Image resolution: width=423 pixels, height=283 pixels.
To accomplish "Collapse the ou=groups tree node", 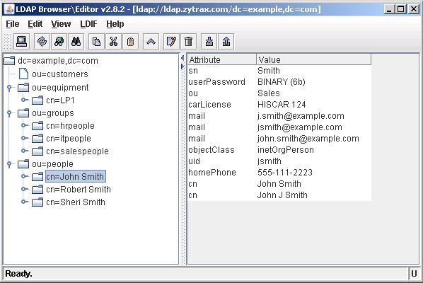I will pyautogui.click(x=9, y=113).
